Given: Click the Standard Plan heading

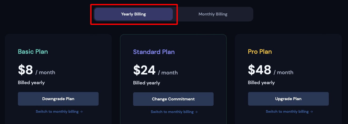Looking at the screenshot, I should (x=154, y=52).
